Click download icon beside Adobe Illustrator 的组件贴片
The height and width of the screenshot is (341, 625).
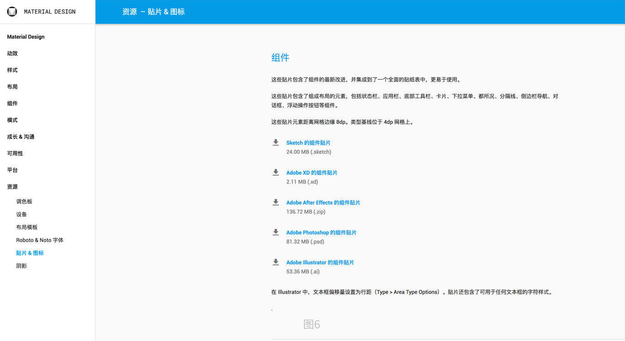point(276,262)
